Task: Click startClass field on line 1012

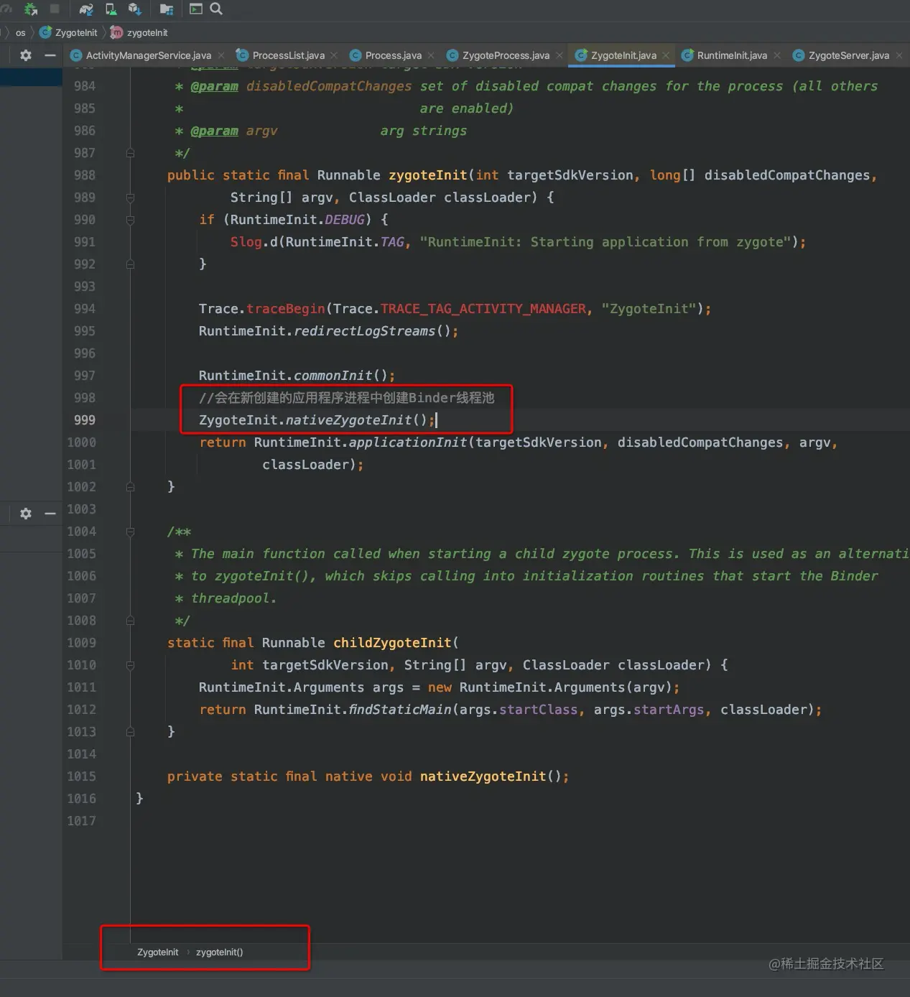Action: 538,710
